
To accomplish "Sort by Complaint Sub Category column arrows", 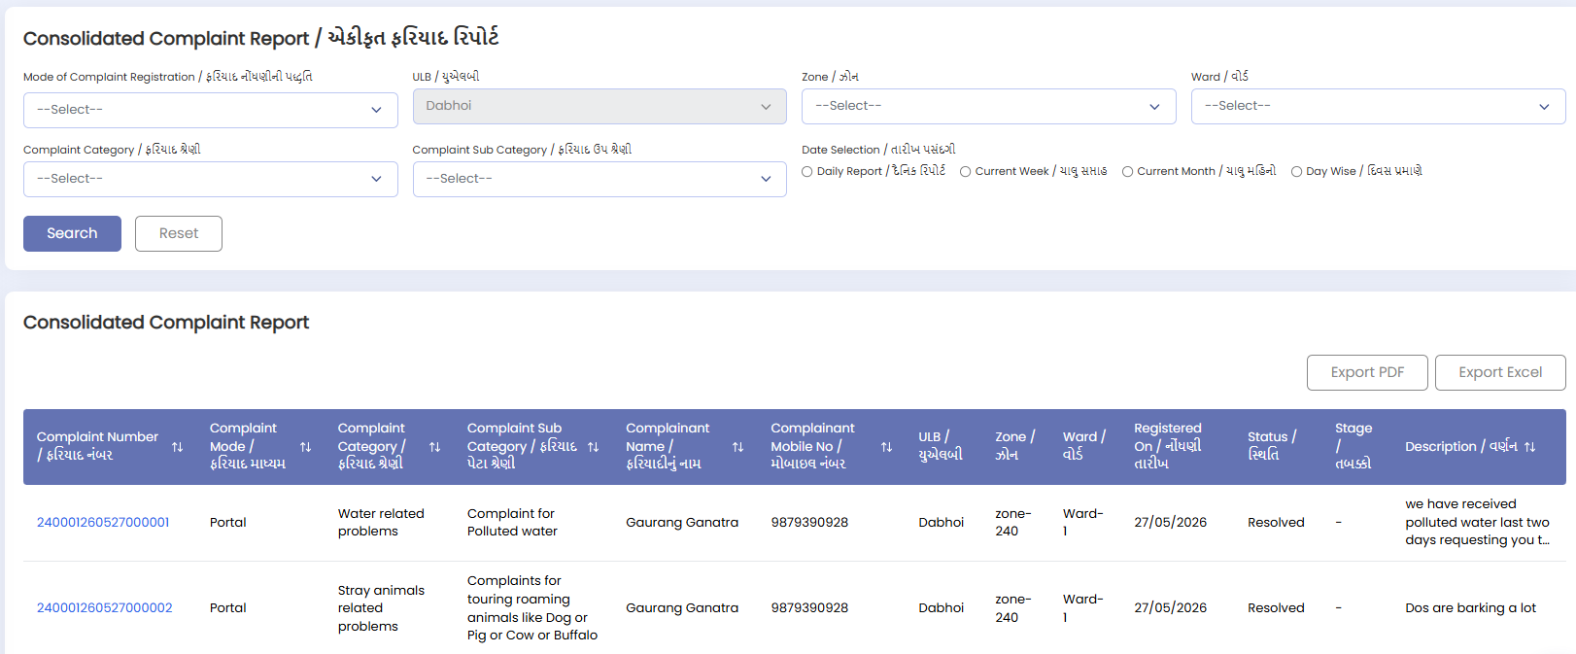I will click(593, 447).
